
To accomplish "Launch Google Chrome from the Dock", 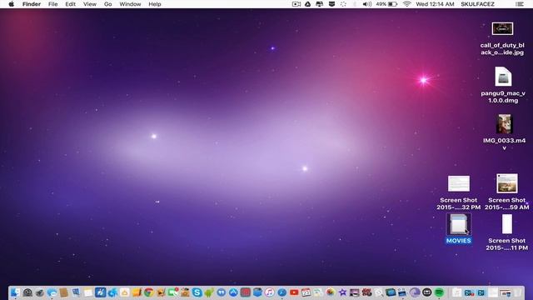I will [x=148, y=292].
